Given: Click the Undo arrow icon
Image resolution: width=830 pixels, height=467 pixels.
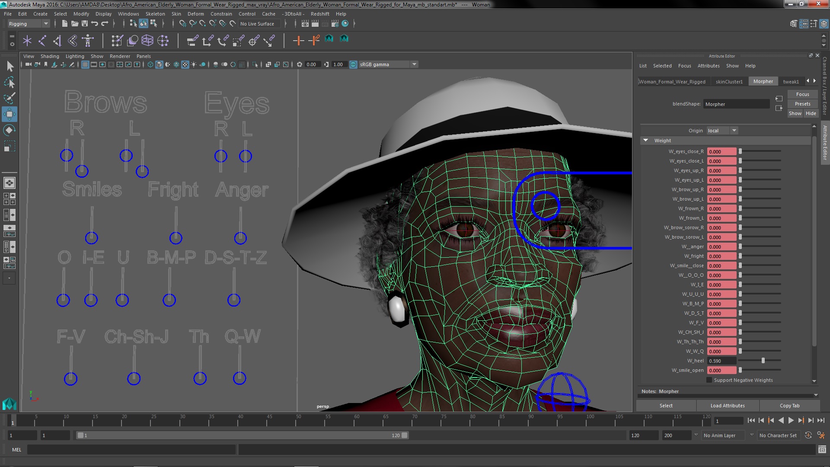Looking at the screenshot, I should (x=95, y=23).
